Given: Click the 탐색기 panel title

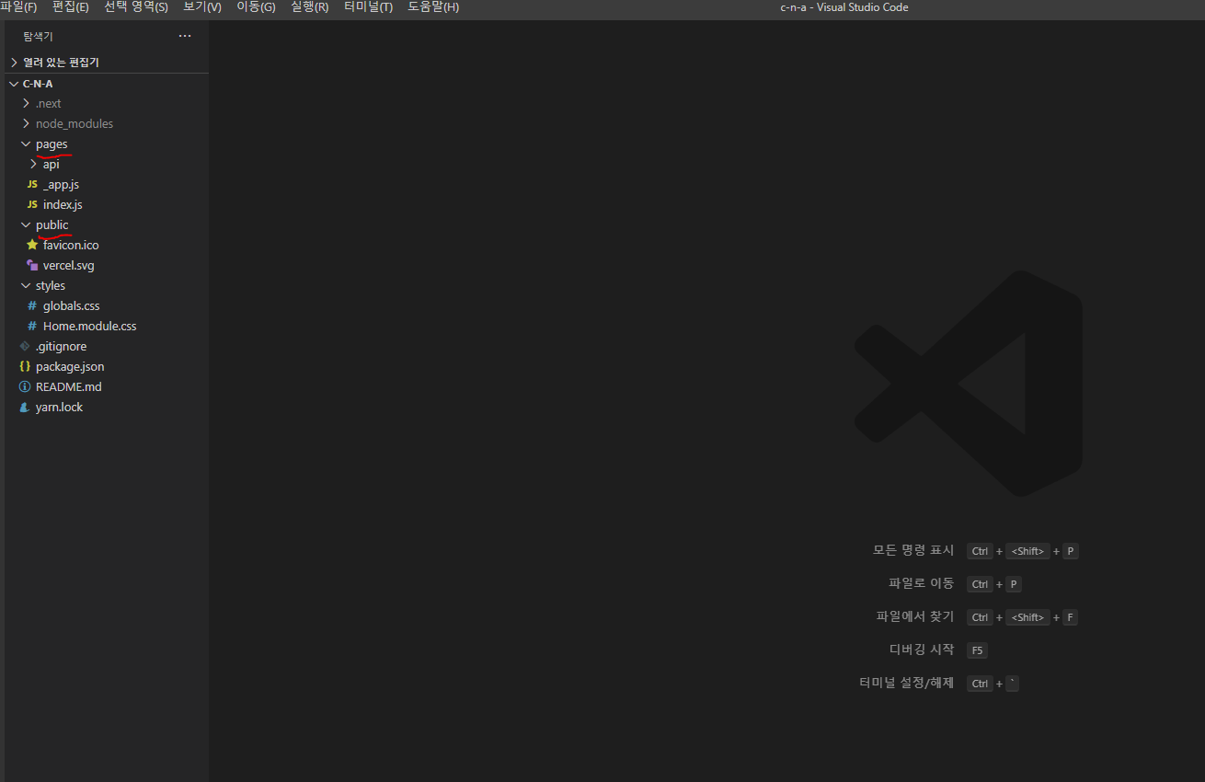Looking at the screenshot, I should (38, 37).
